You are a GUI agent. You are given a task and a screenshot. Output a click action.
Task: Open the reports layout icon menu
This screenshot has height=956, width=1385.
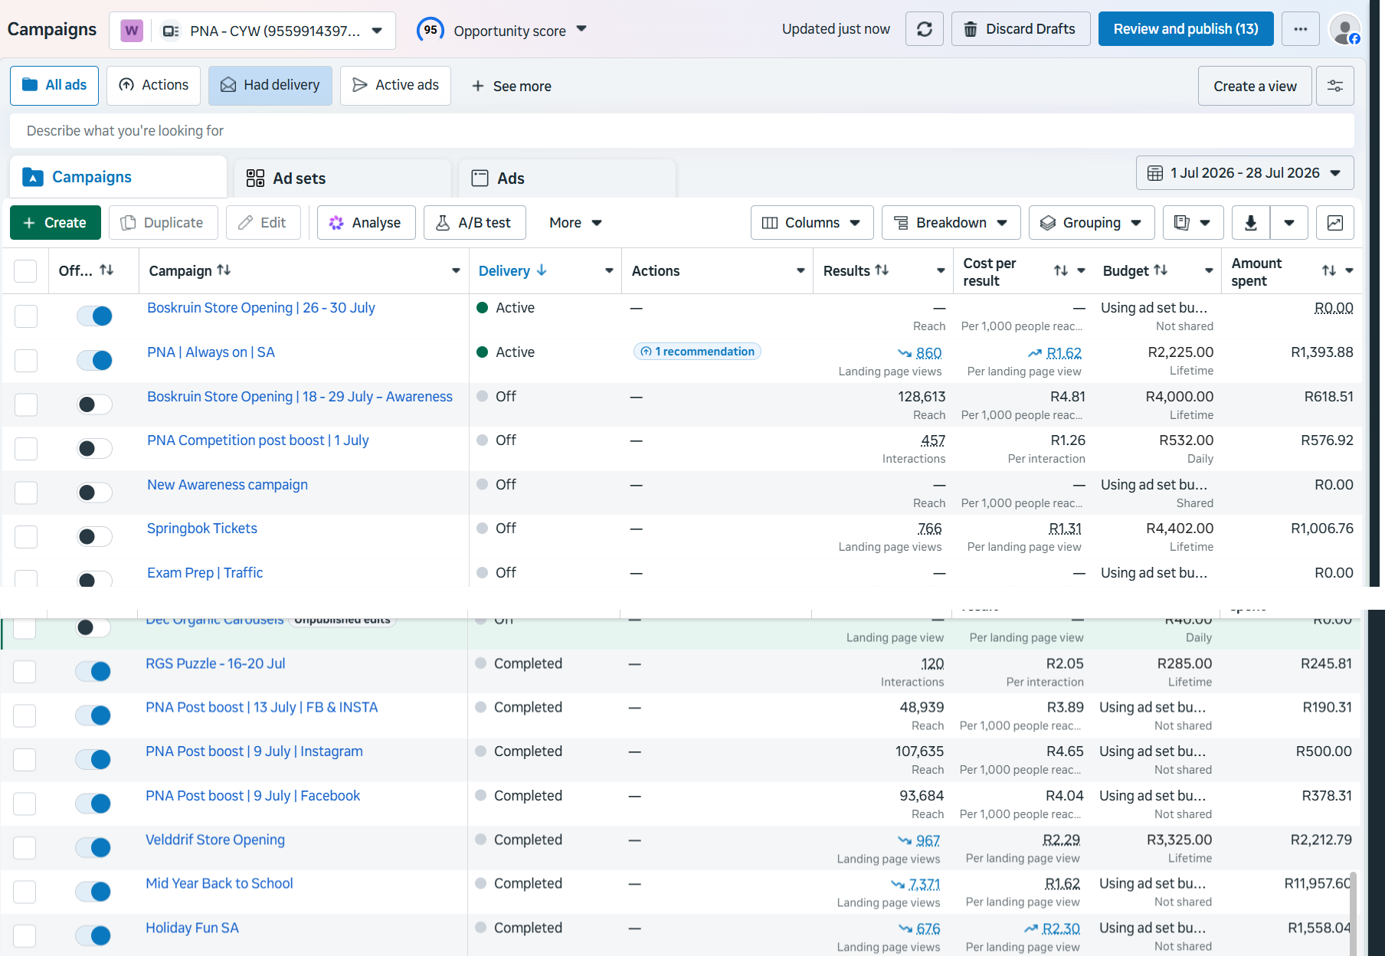pos(1193,223)
